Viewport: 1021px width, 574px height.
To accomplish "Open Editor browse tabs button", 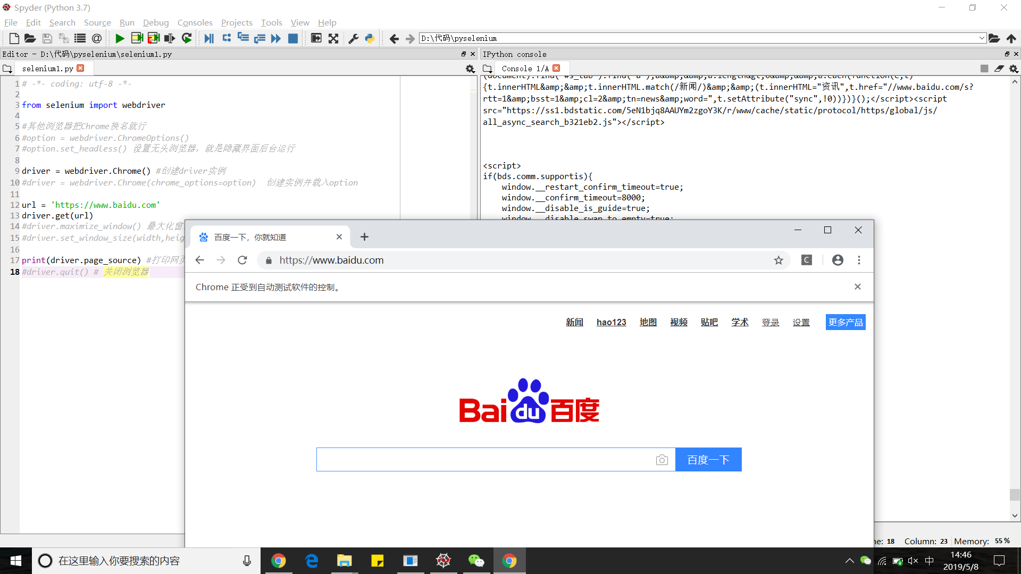I will tap(7, 69).
